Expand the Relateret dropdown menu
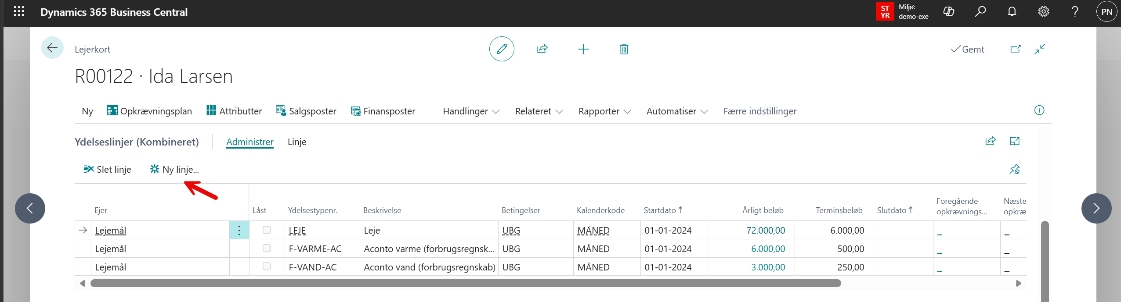The image size is (1121, 302). [539, 111]
